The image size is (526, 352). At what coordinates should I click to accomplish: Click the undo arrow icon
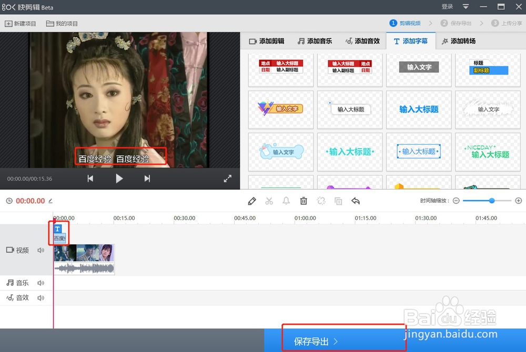355,201
